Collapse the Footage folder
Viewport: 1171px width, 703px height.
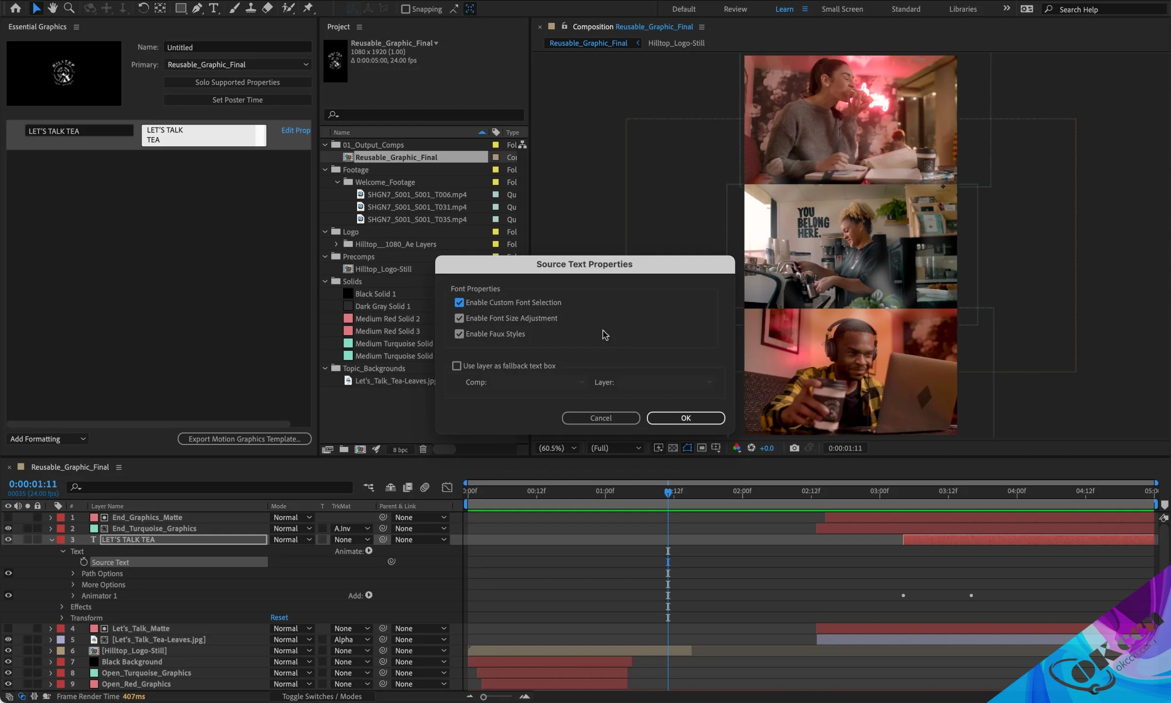(x=325, y=170)
